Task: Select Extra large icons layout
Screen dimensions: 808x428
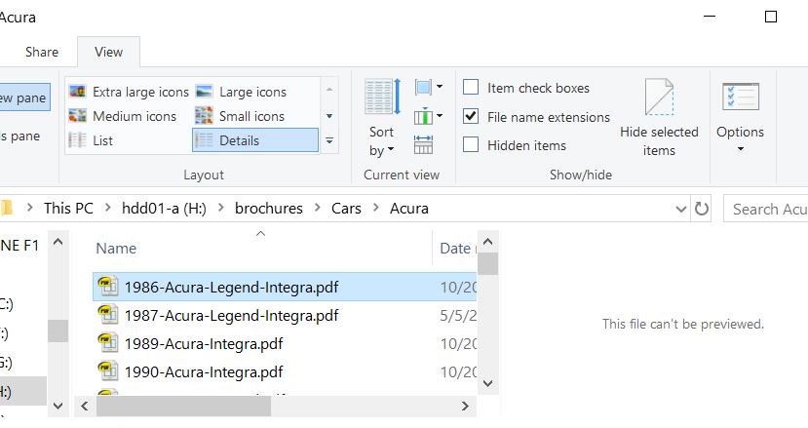Action: pos(129,92)
